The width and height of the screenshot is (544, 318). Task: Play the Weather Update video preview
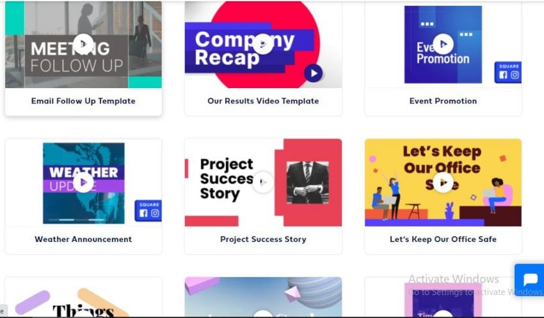pos(84,182)
